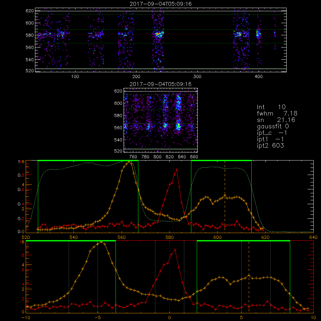Click y-axis label 620 on top spectrogram

pos(30,11)
